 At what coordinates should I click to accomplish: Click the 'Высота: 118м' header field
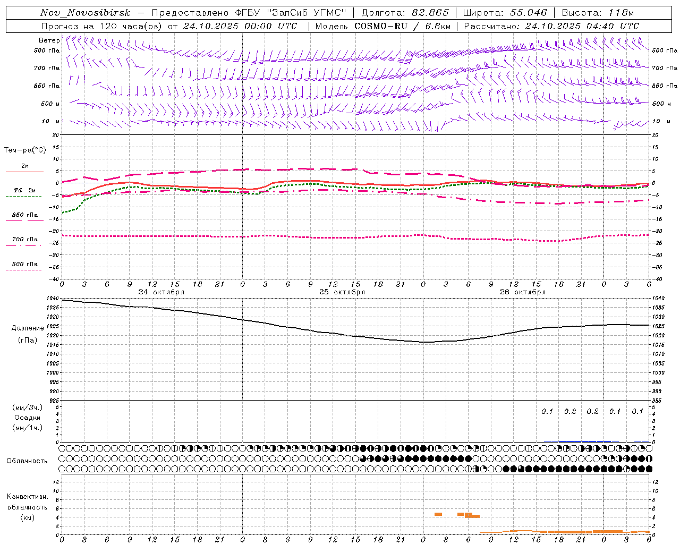coord(598,13)
